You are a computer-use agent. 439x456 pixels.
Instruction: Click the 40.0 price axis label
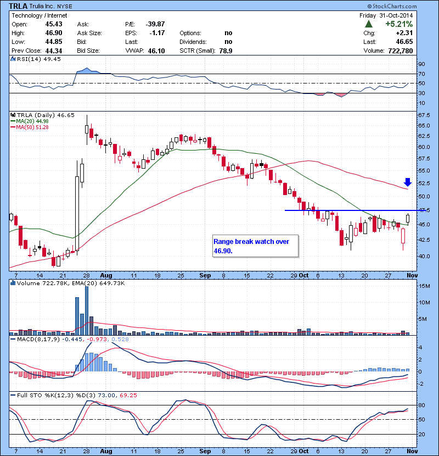click(424, 256)
